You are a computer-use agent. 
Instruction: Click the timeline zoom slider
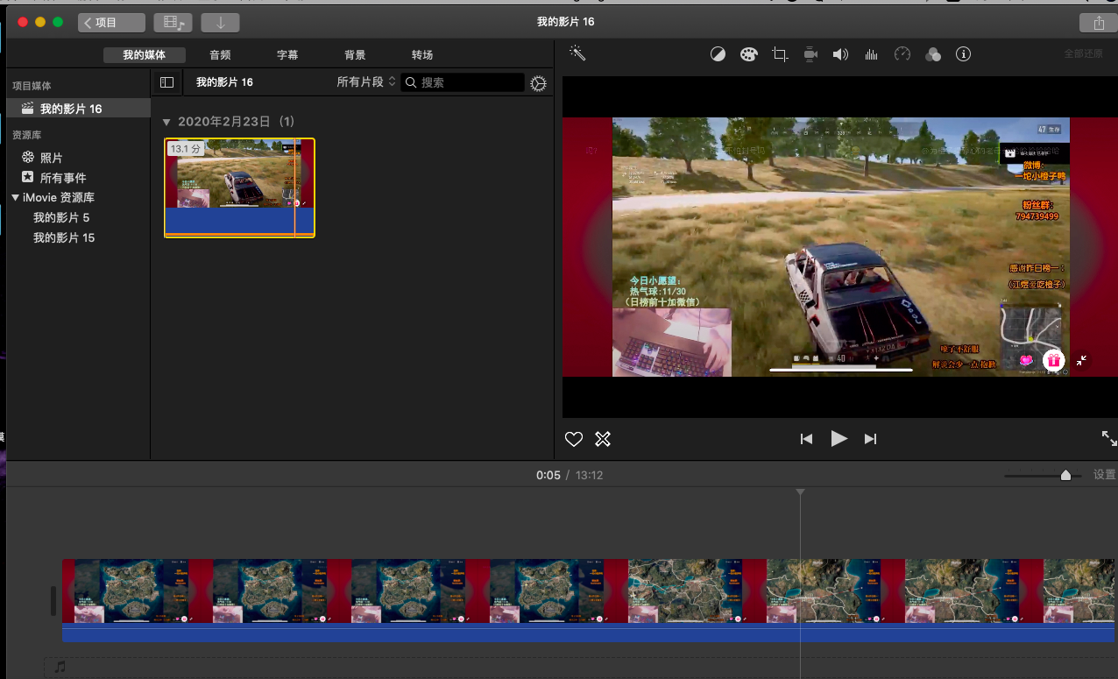pyautogui.click(x=1065, y=475)
